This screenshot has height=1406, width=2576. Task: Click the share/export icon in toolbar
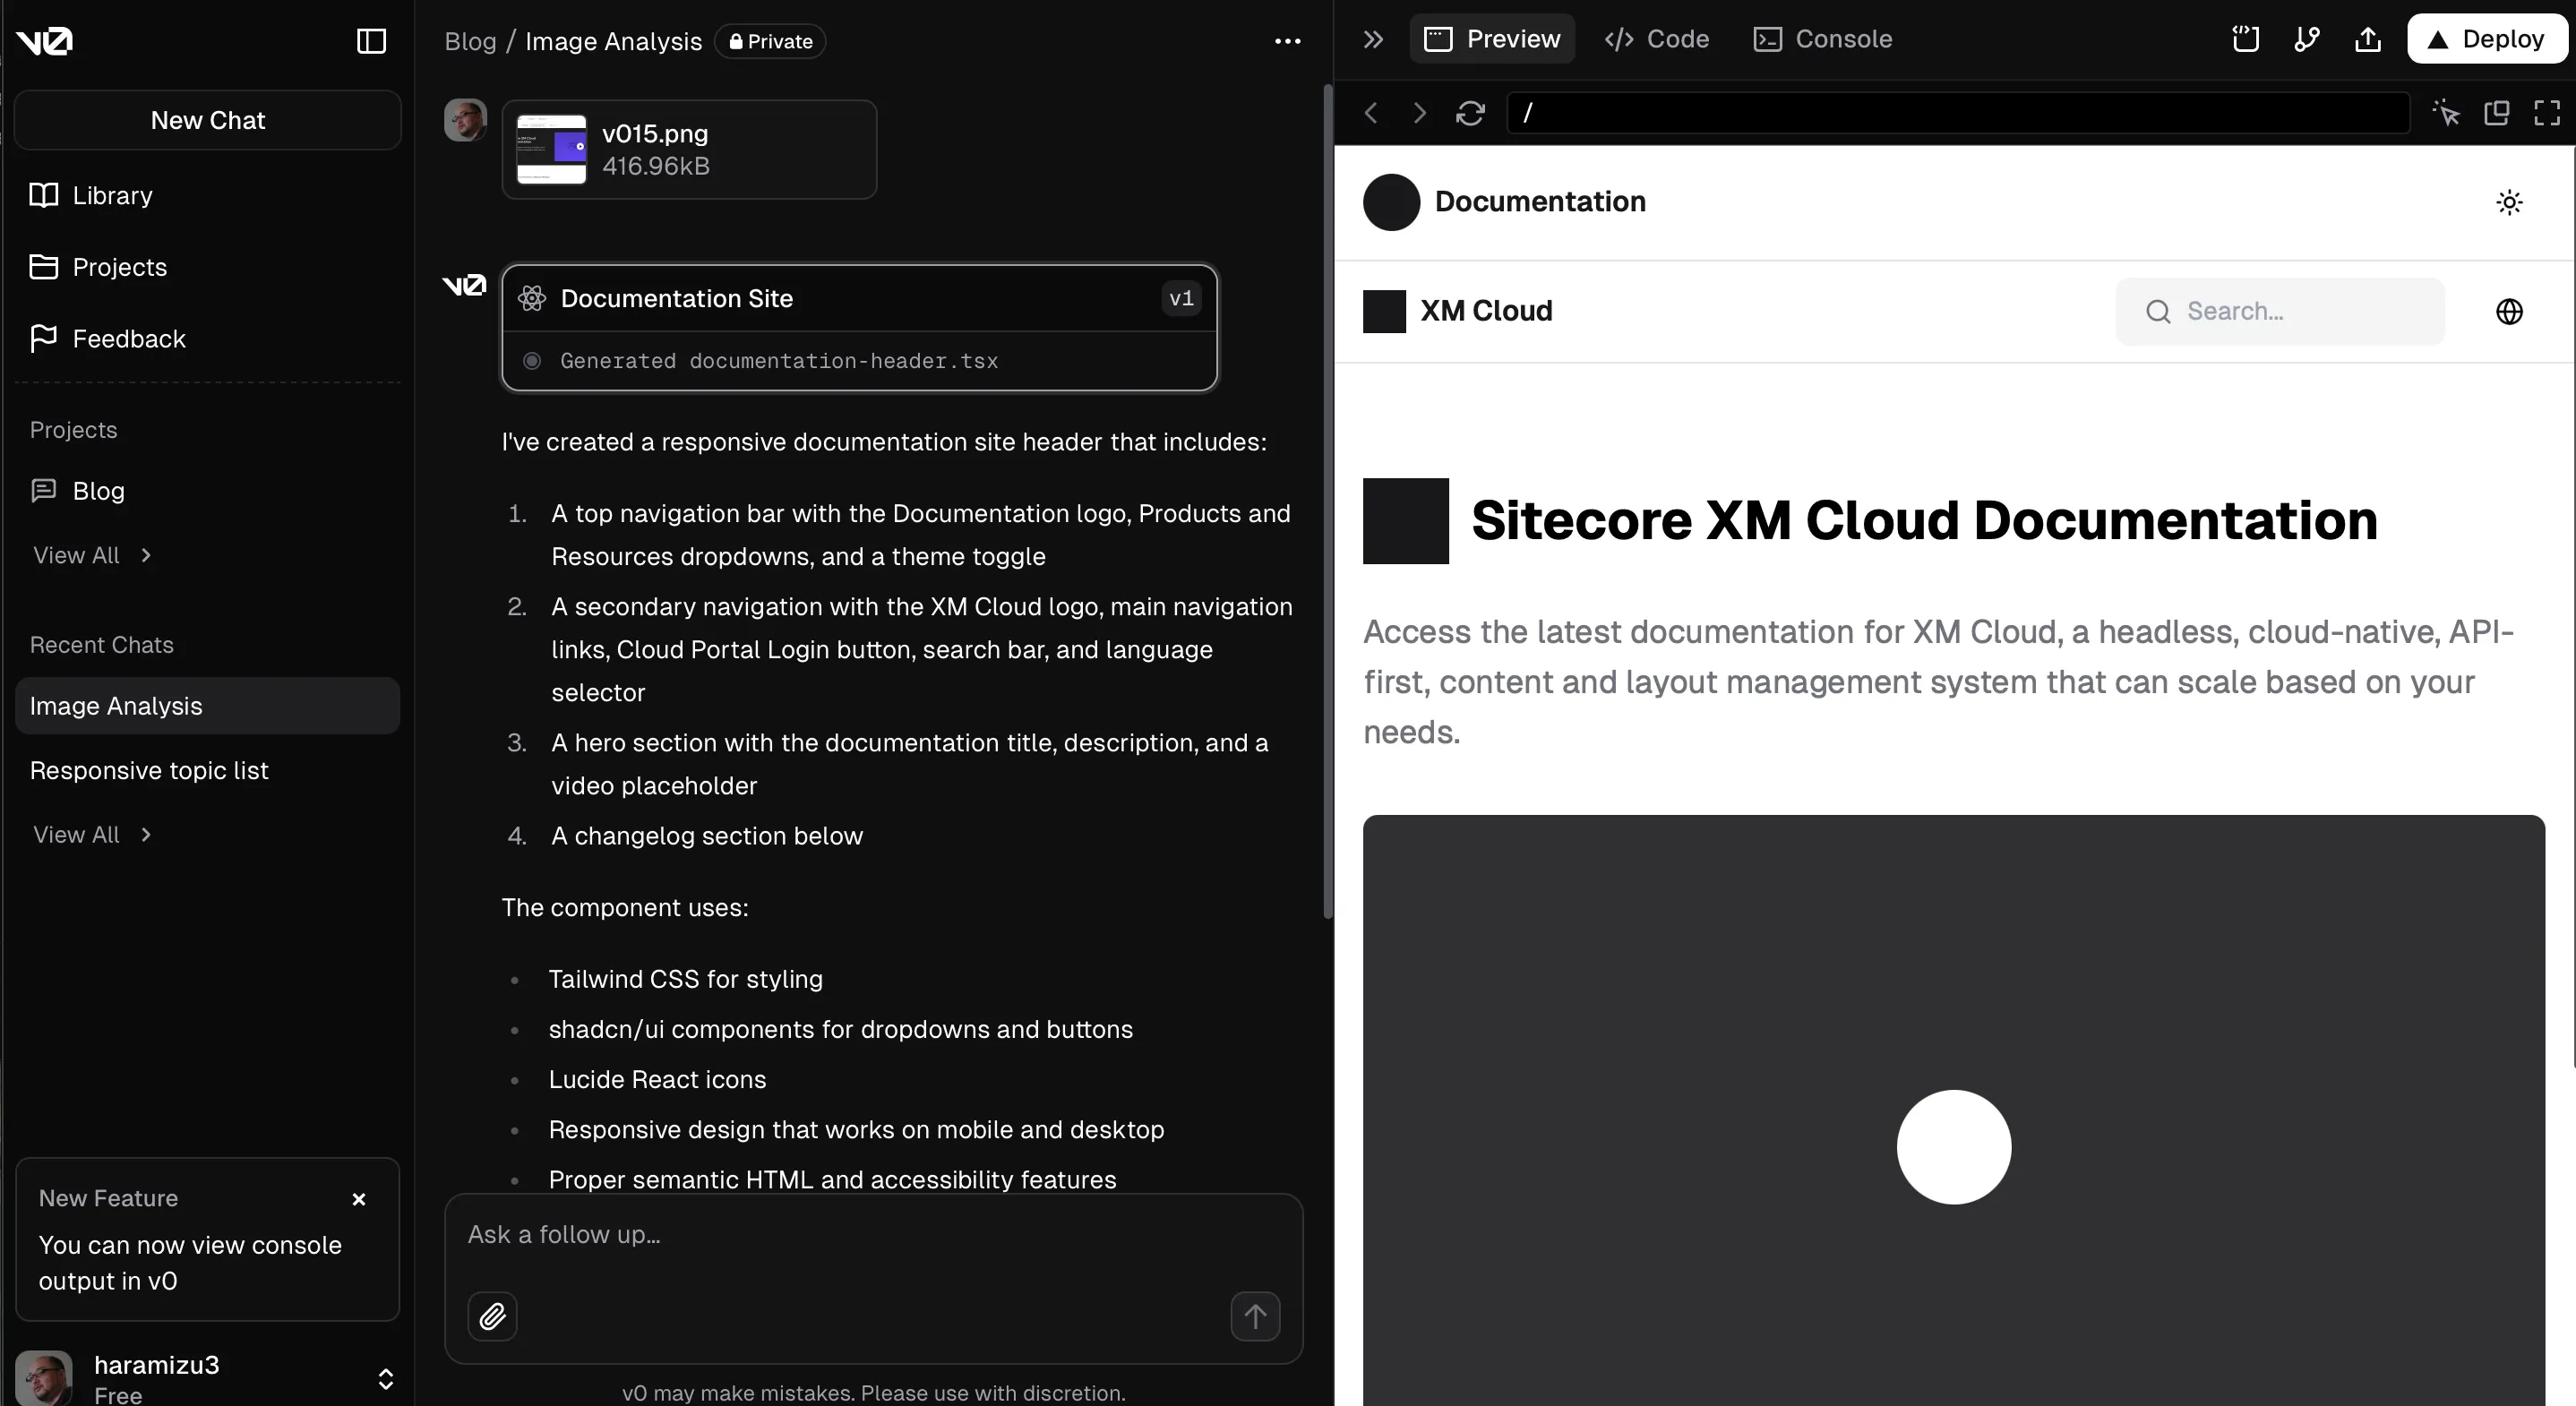click(2366, 39)
